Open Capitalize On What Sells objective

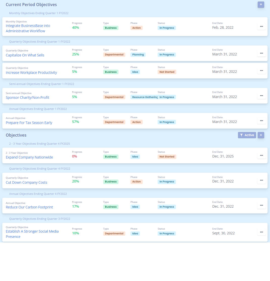click(x=25, y=55)
